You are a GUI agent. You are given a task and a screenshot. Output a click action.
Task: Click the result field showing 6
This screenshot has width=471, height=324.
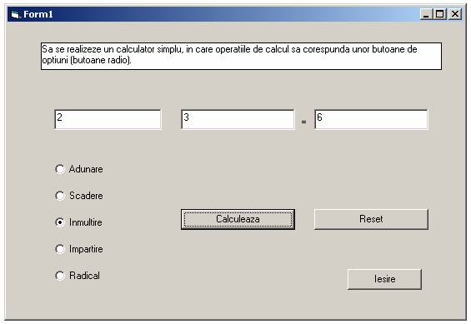point(371,119)
